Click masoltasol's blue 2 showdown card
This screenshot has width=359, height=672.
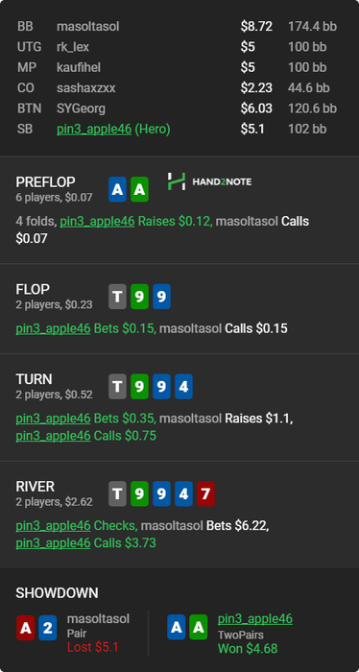[48, 628]
